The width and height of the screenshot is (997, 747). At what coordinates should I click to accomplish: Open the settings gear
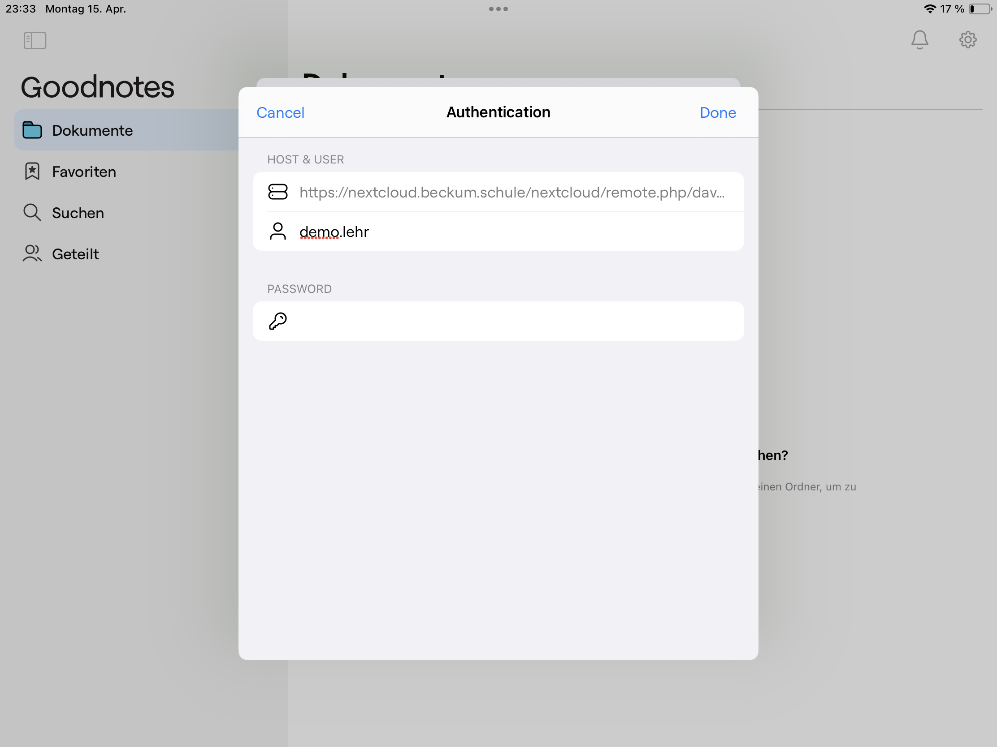(968, 39)
